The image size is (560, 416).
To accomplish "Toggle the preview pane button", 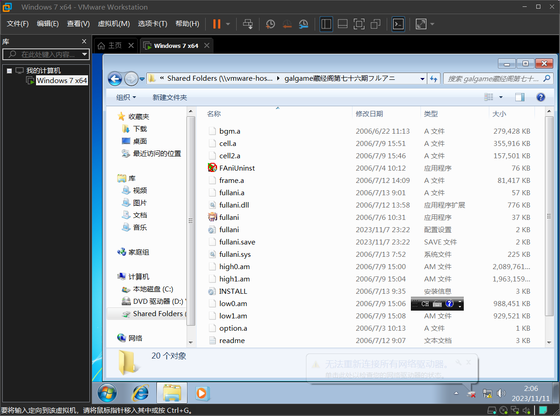I will 520,97.
